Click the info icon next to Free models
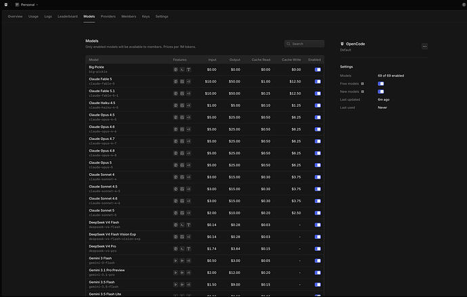467x297 pixels. [363, 84]
